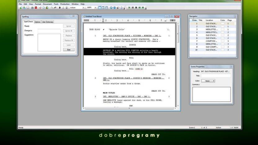Image resolution: width=258 pixels, height=145 pixels.
Task: Click the Suggestions list box
Action: (49, 42)
